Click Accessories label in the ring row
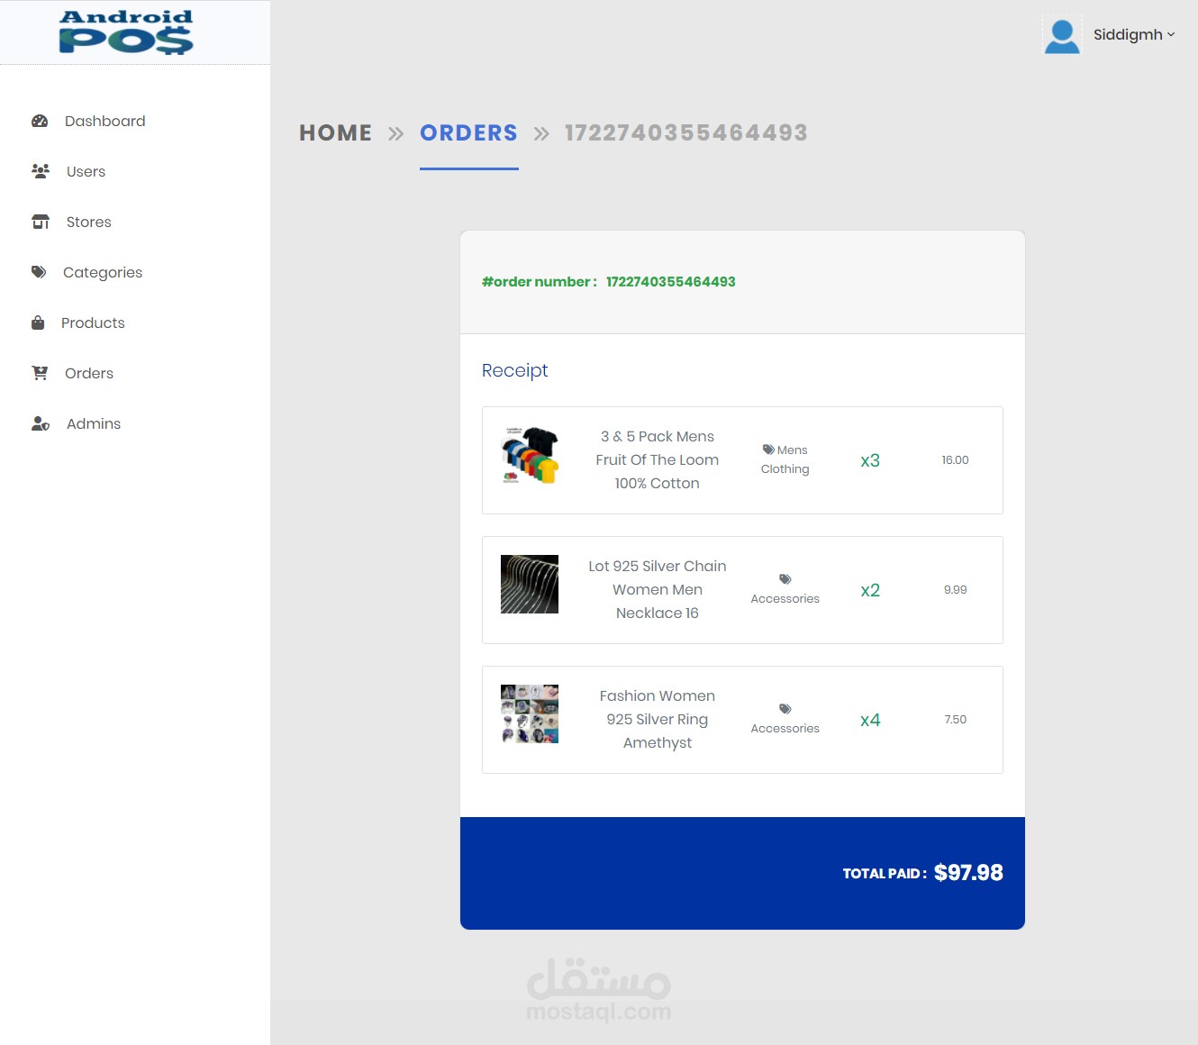The width and height of the screenshot is (1198, 1045). (785, 728)
